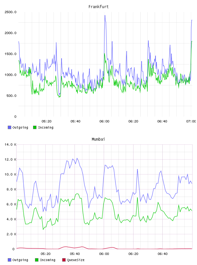Click the 06:00 time label in Frankfurt chart
The width and height of the screenshot is (197, 265).
pyautogui.click(x=104, y=121)
